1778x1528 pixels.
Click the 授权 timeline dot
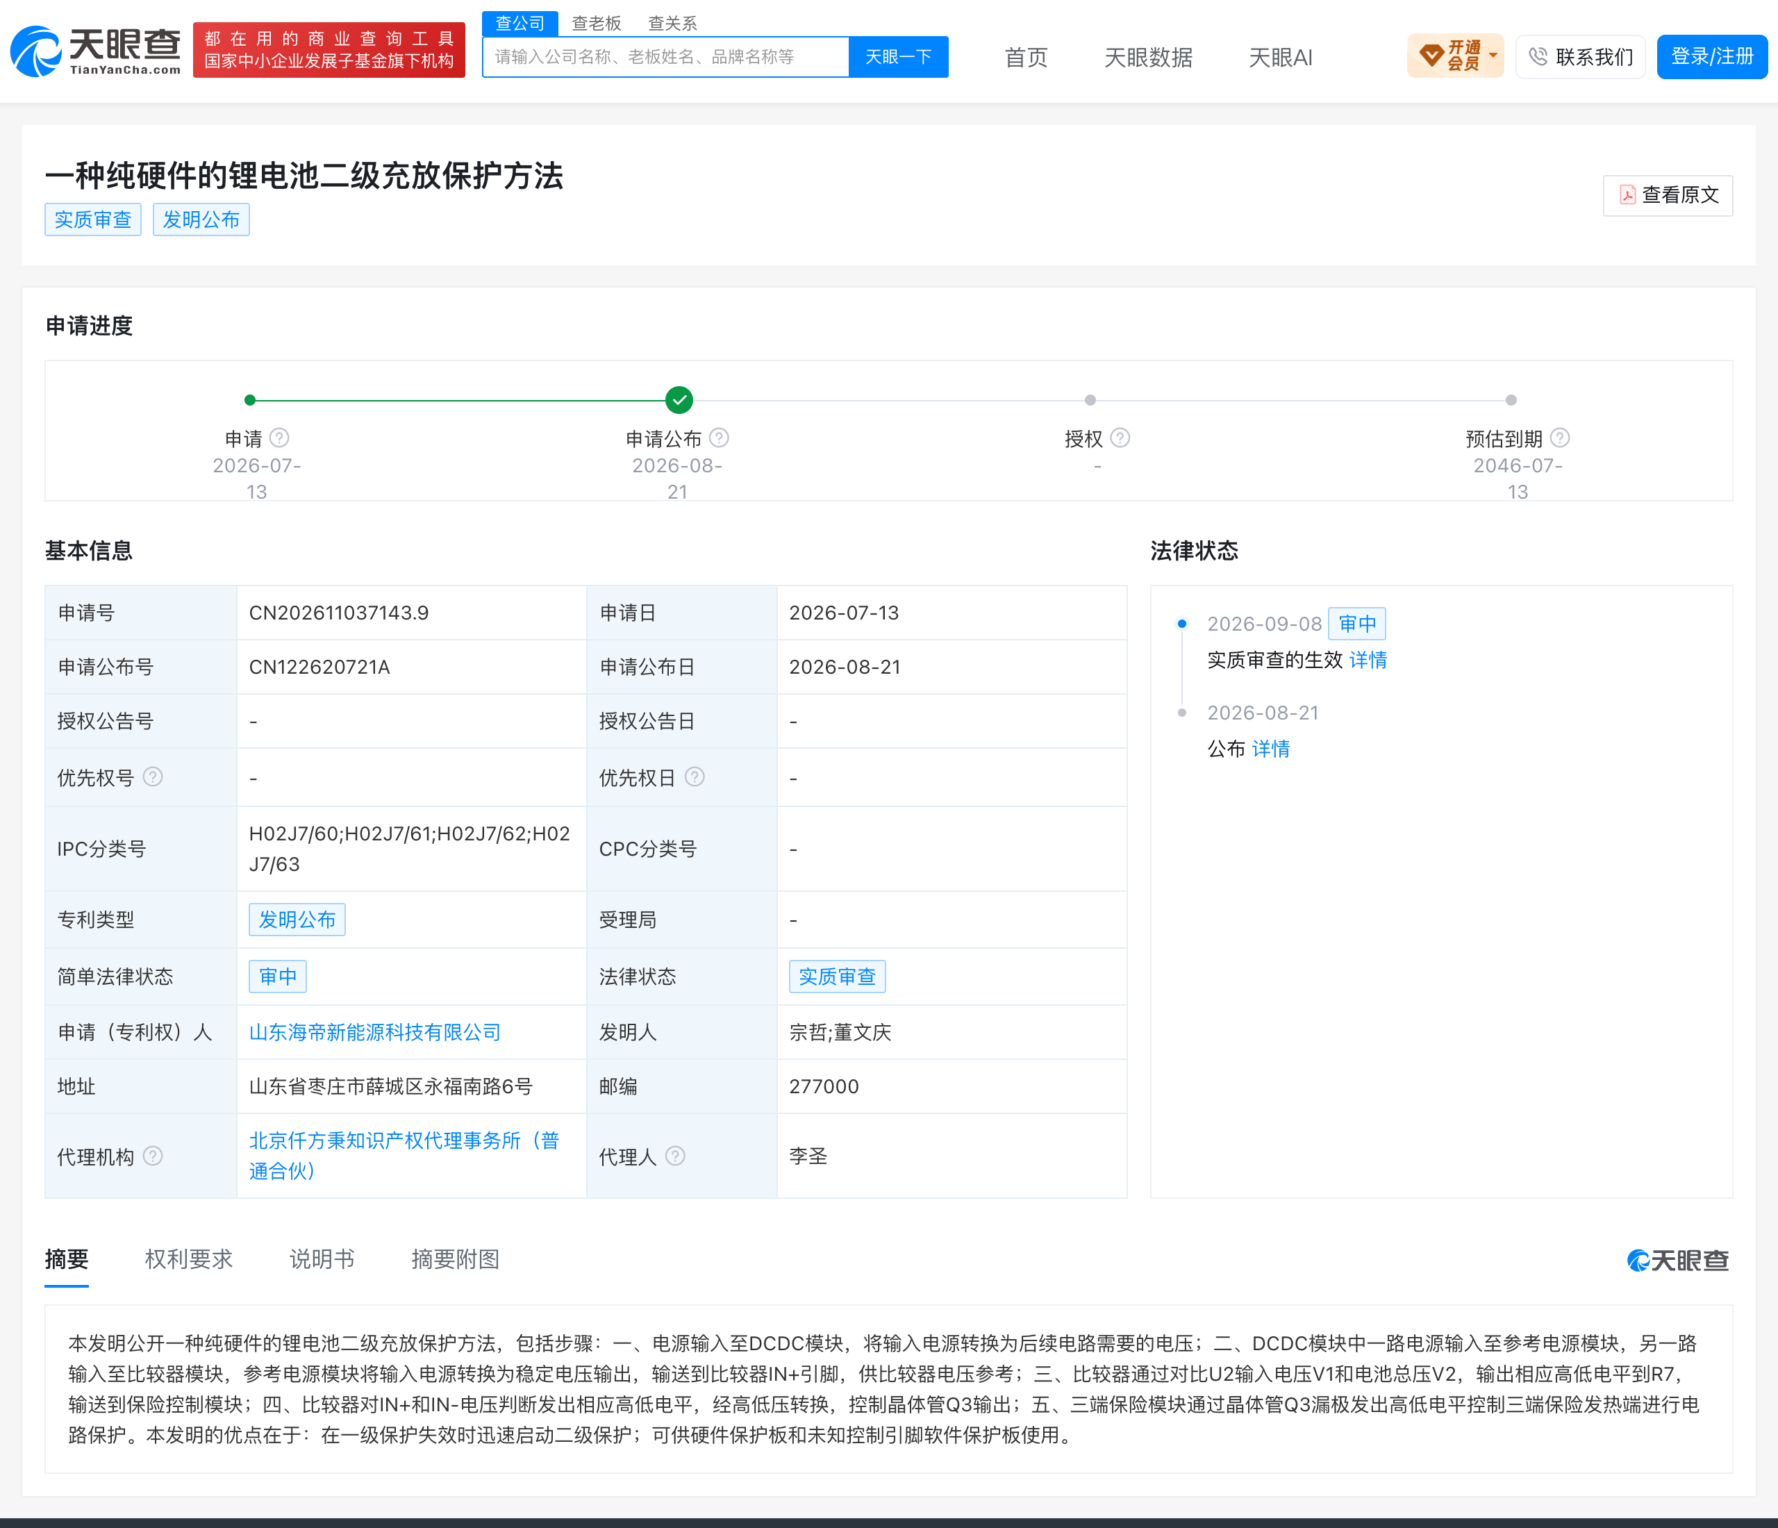[1090, 400]
